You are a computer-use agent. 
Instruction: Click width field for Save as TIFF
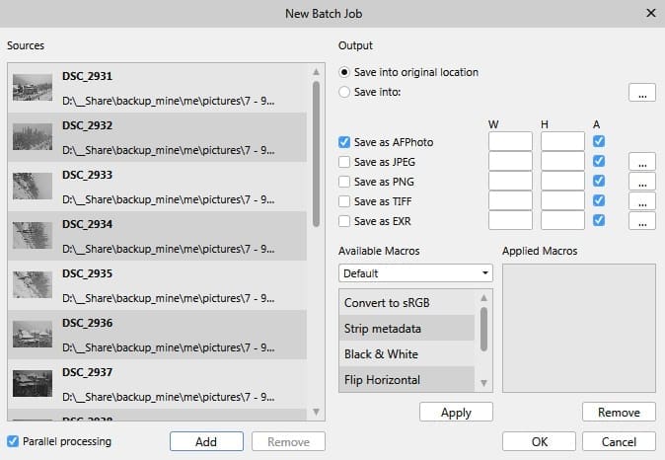(510, 200)
